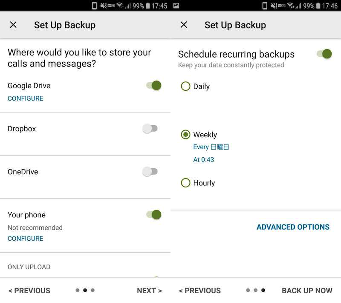The width and height of the screenshot is (341, 303).
Task: Change the backup time At 0:43
Action: tap(204, 160)
